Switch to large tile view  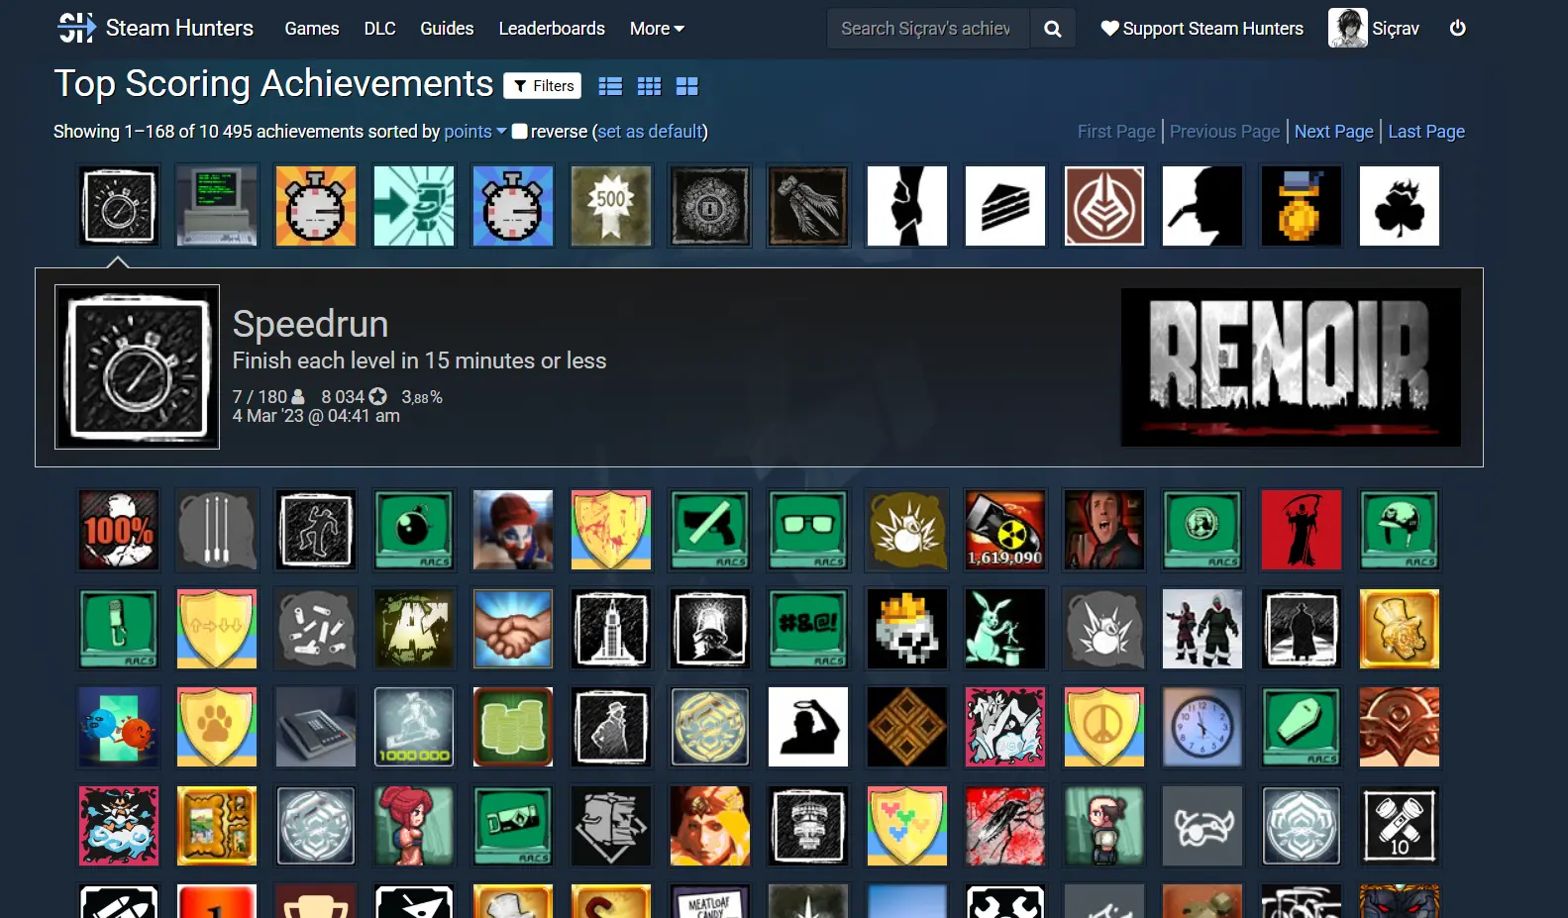pyautogui.click(x=686, y=86)
